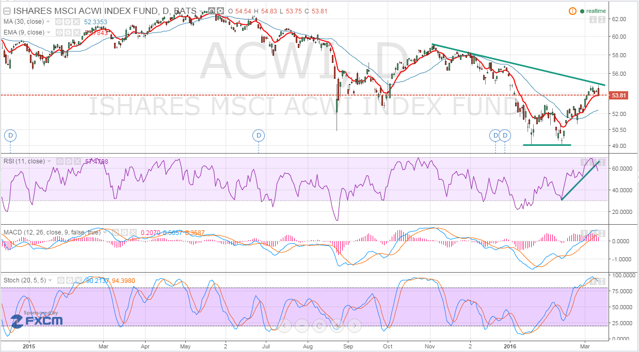This screenshot has height=352, width=639.
Task: Collapse the main chart legend with minus box icon
Action: (7, 11)
